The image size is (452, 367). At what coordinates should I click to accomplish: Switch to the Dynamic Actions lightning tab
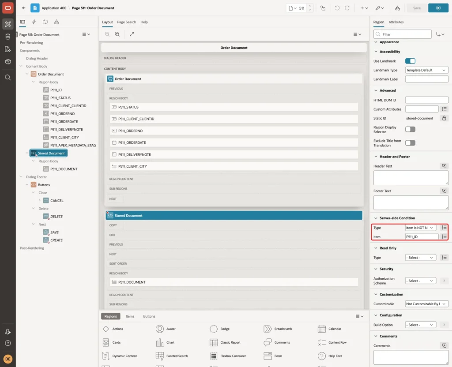tap(34, 22)
